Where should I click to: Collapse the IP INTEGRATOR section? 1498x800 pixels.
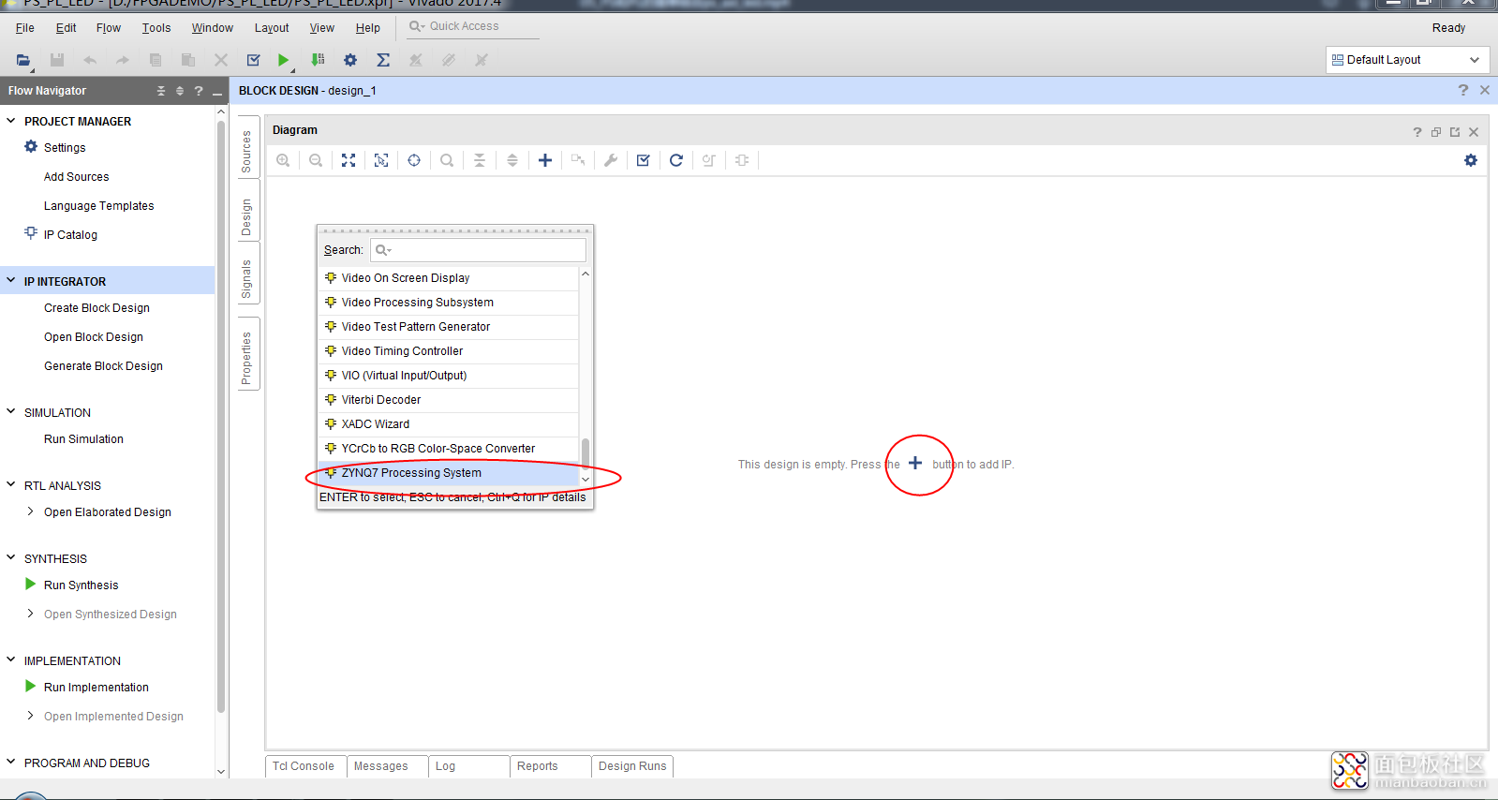click(x=11, y=281)
